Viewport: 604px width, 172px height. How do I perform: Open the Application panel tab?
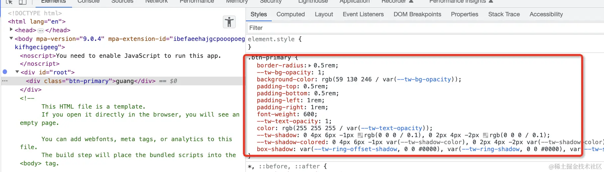[354, 2]
